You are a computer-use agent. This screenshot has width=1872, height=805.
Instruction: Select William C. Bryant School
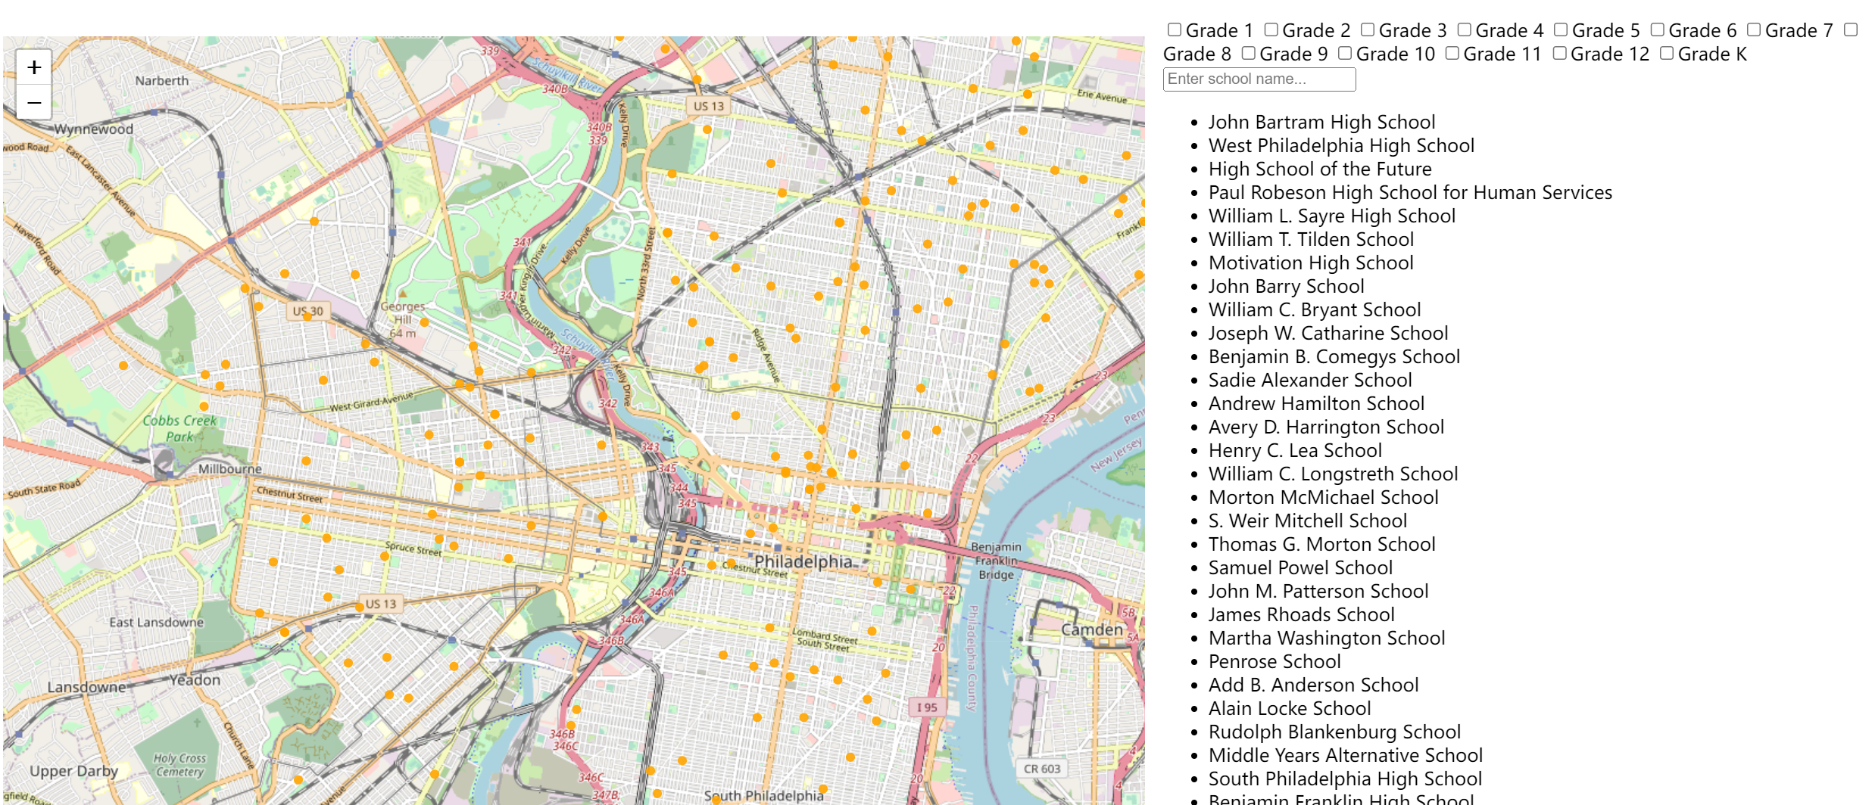(1315, 309)
